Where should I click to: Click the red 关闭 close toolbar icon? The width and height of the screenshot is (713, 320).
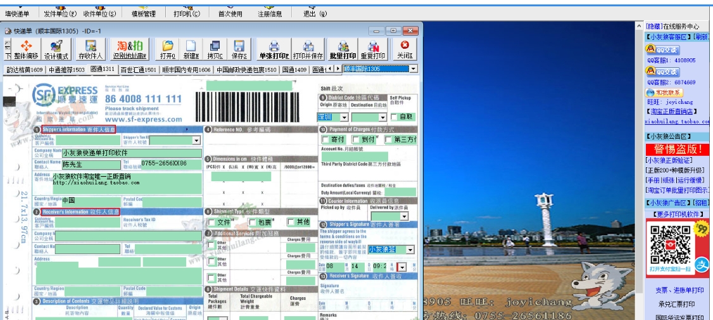(404, 49)
